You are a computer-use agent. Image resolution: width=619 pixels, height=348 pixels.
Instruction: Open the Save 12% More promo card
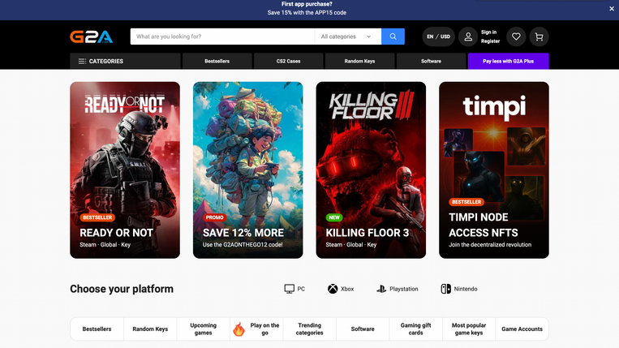pyautogui.click(x=248, y=170)
